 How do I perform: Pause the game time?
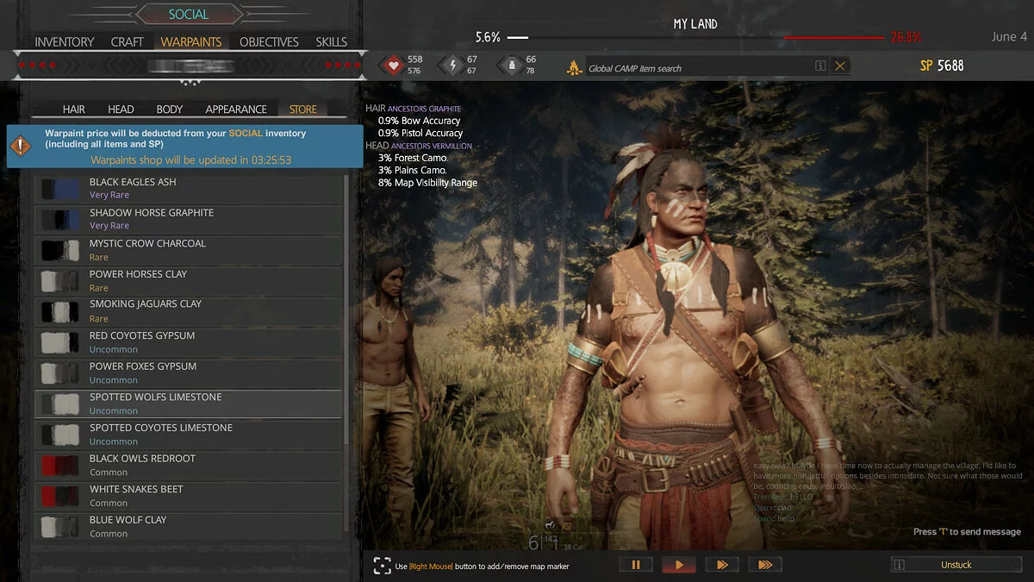coord(636,565)
